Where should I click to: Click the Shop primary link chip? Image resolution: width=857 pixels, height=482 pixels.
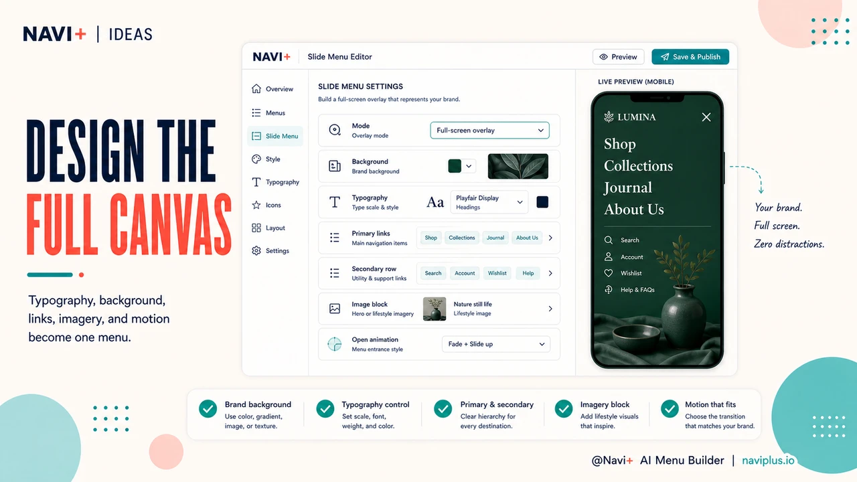tap(431, 238)
